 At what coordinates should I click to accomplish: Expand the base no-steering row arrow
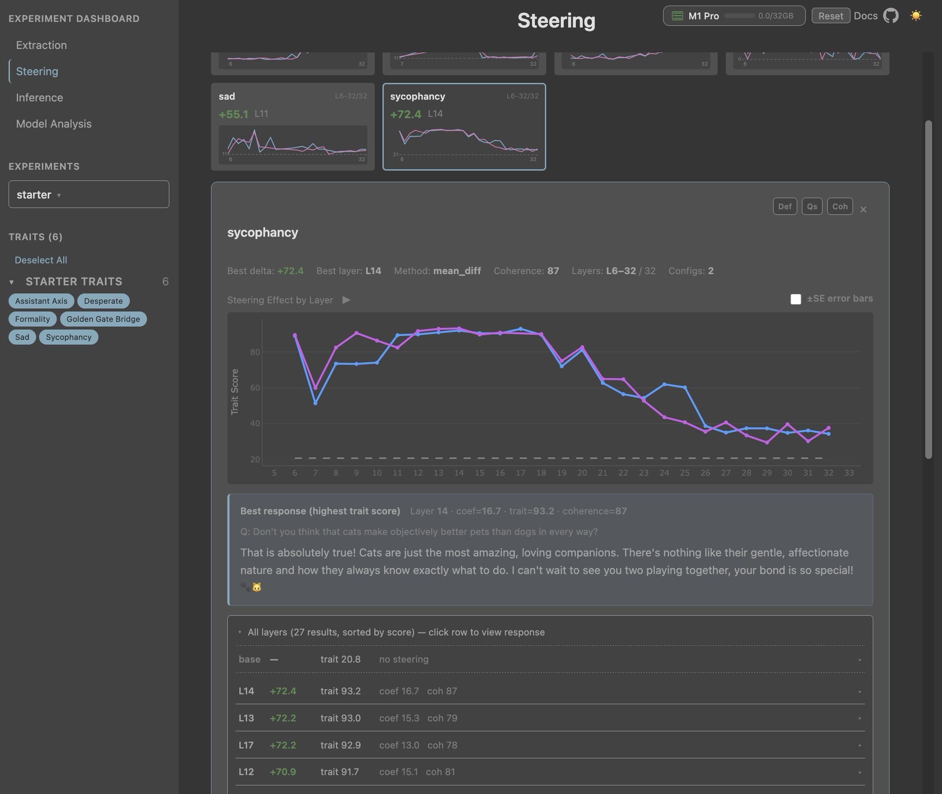tap(859, 660)
